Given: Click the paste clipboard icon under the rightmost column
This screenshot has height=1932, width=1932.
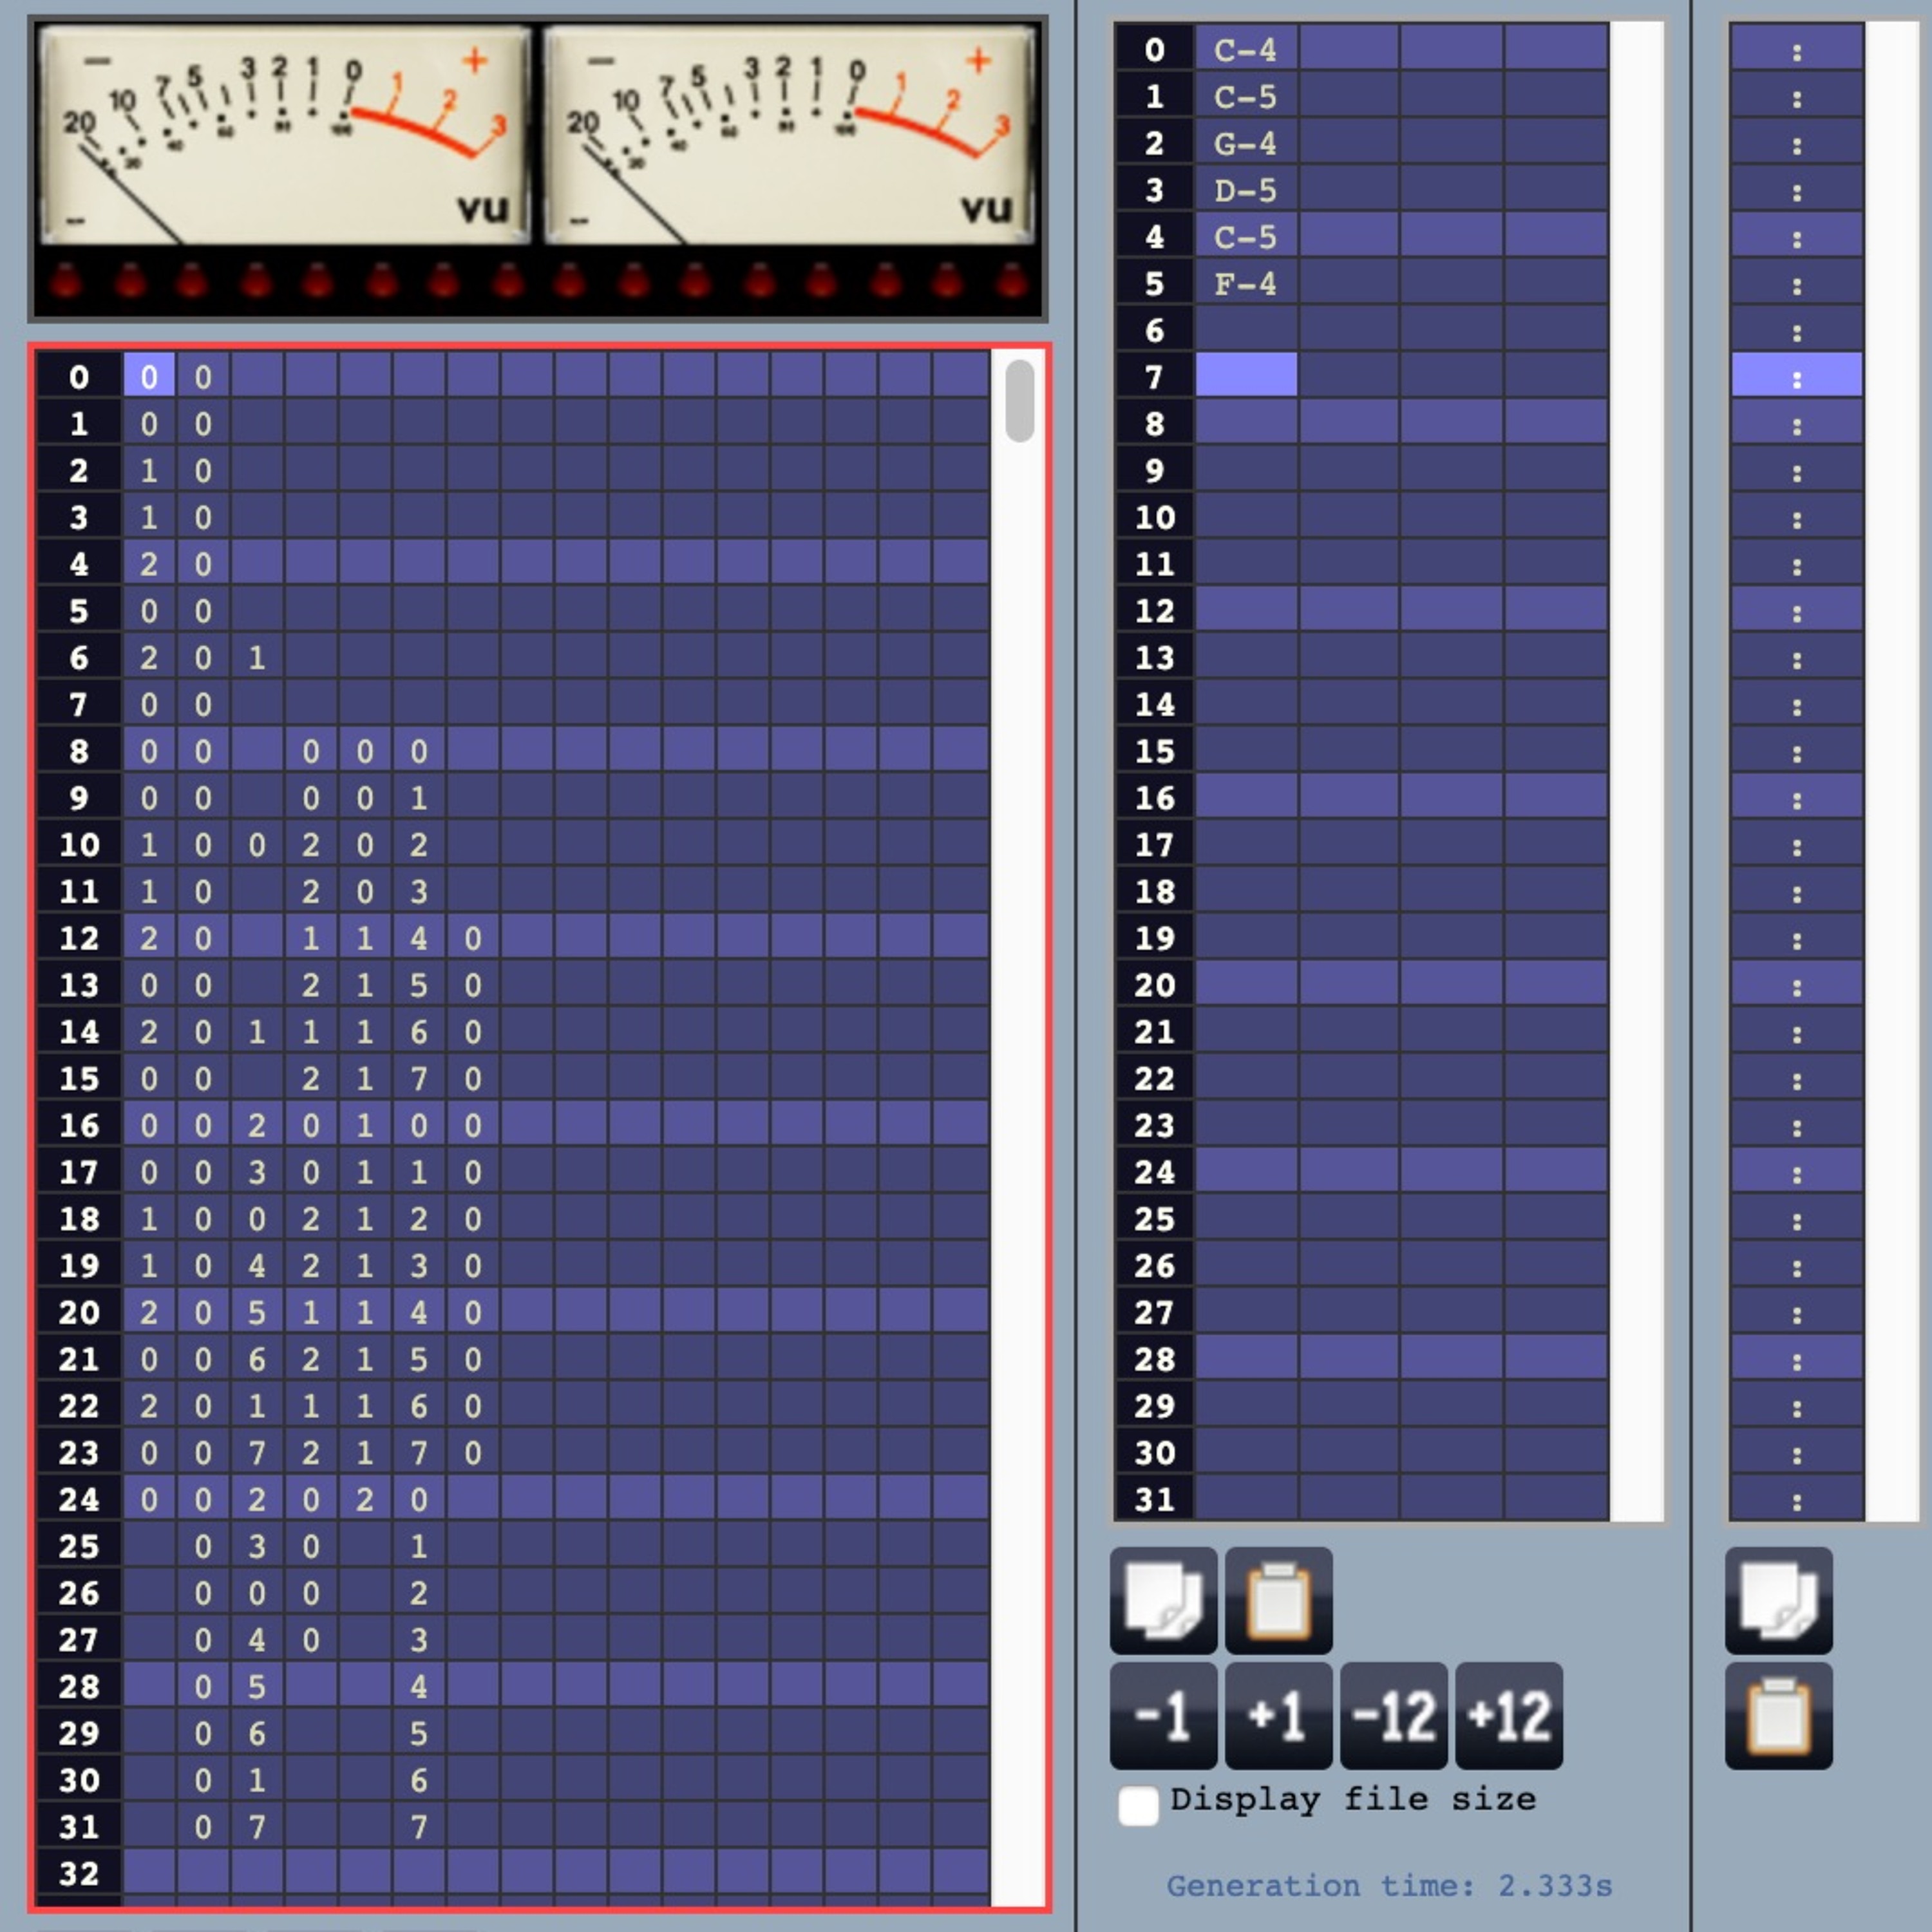Looking at the screenshot, I should point(1778,1716).
